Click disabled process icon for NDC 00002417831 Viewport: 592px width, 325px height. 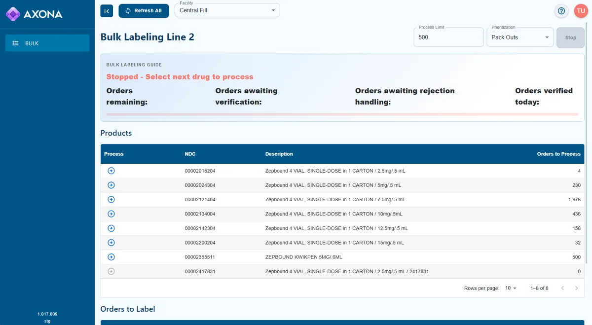(111, 271)
